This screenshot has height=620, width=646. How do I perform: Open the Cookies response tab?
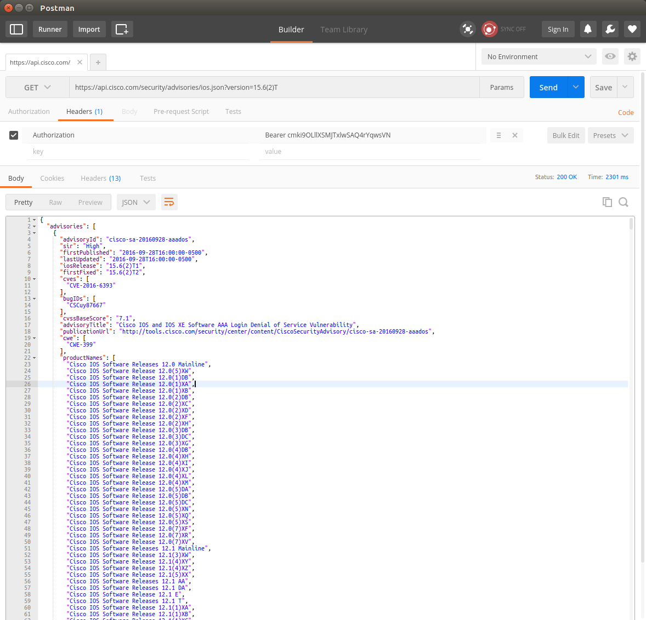(x=52, y=179)
